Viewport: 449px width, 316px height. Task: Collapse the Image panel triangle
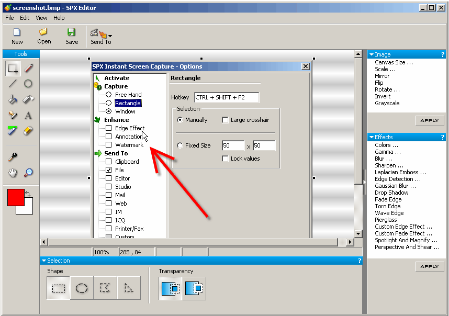click(x=372, y=54)
